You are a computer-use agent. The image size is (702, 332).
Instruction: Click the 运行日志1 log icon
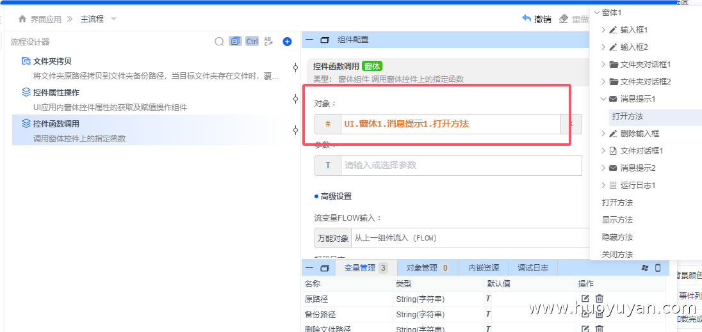[x=614, y=185]
